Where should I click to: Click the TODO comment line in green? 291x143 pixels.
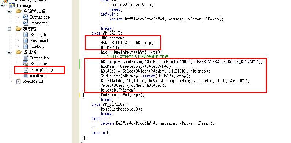click(135, 57)
